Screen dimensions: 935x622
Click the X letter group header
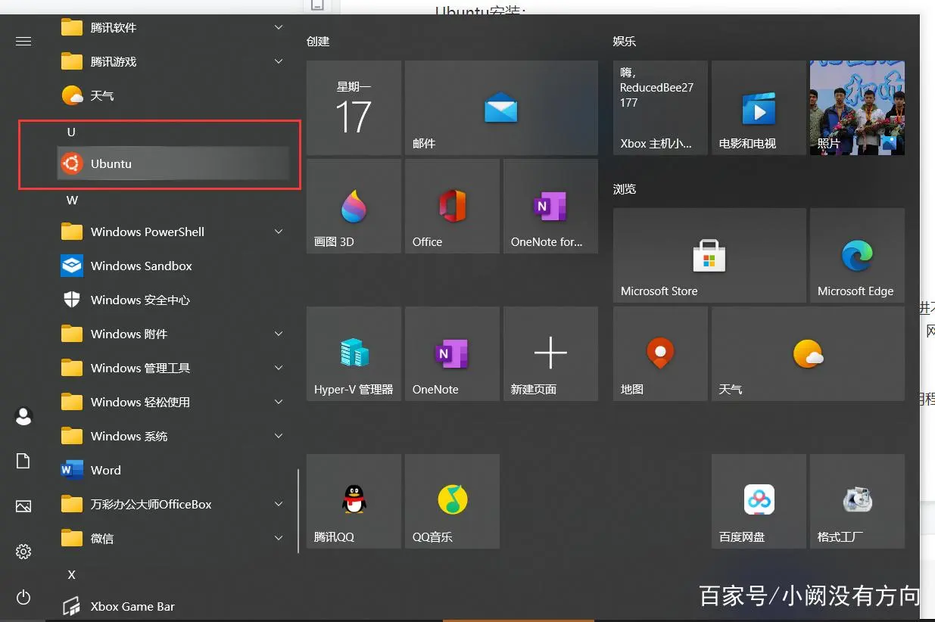coord(72,574)
